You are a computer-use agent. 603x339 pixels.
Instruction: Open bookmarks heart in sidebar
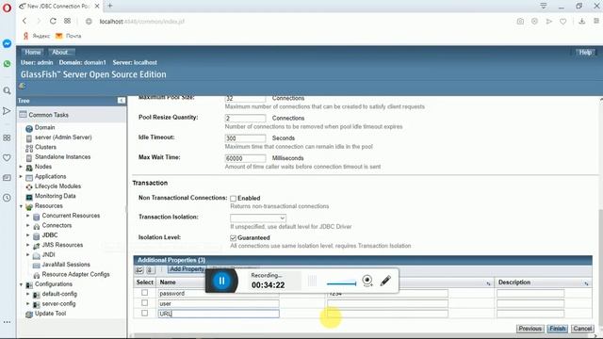coord(7,157)
